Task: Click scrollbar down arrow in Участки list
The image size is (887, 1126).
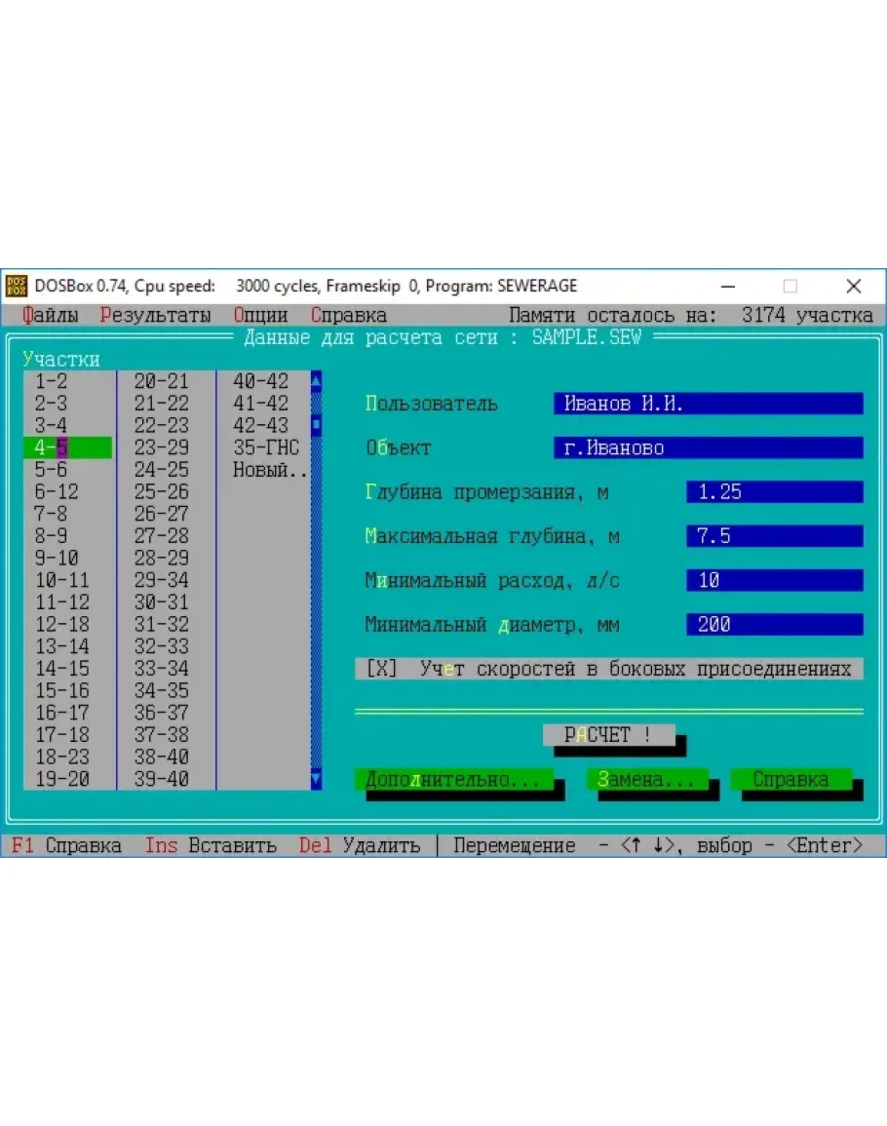Action: point(316,779)
